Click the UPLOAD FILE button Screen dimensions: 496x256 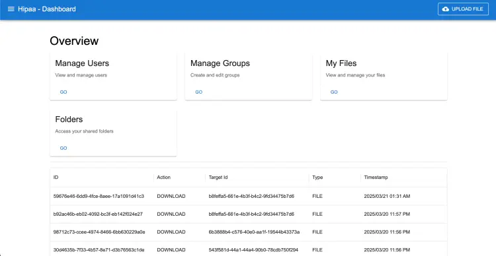tap(463, 9)
